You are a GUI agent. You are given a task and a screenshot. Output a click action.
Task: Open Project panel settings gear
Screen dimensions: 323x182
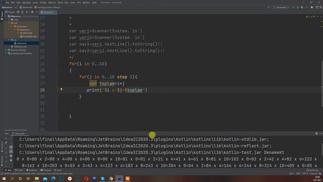[x=32, y=12]
